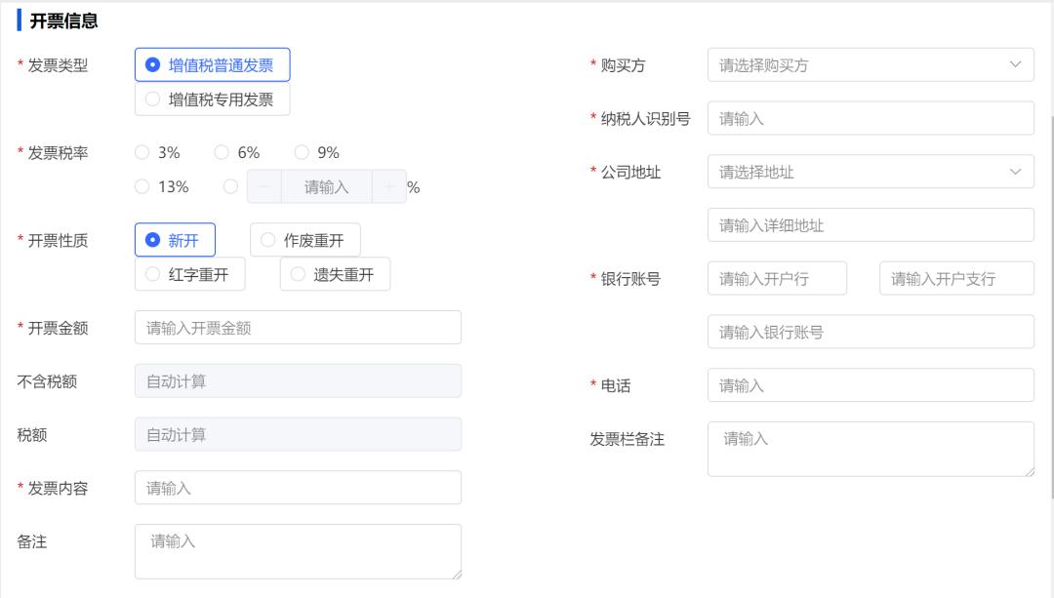This screenshot has height=598, width=1054.
Task: Select the 3% tax rate option
Action: point(142,152)
